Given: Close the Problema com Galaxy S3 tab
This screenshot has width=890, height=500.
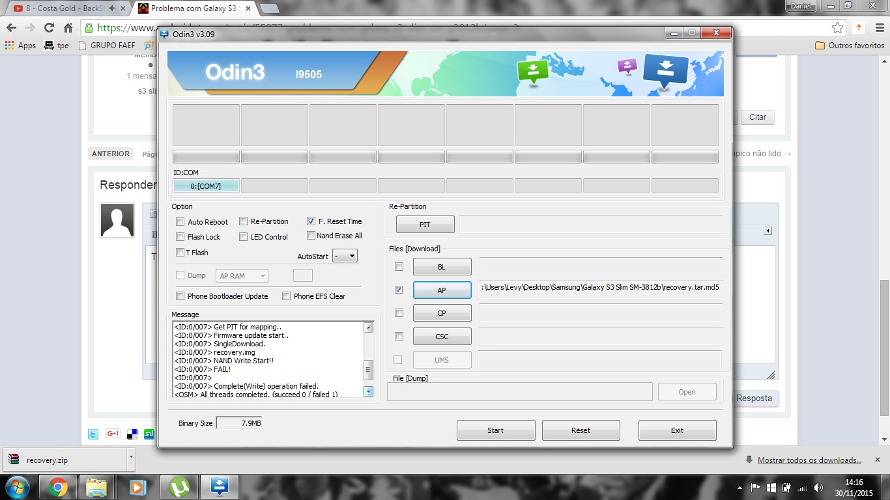Looking at the screenshot, I should [x=248, y=8].
